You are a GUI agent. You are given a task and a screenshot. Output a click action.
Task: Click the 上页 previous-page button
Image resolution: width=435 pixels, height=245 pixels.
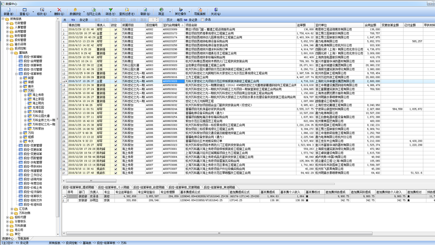point(106,20)
